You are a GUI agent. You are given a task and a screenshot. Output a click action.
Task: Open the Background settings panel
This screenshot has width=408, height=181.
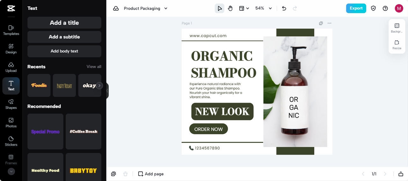tap(397, 28)
